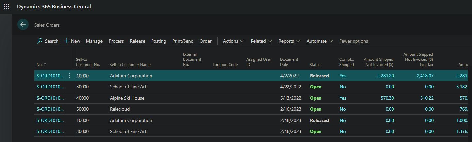This screenshot has width=472, height=142.
Task: Click Open status for Alpine Ski House
Action: pos(316,98)
